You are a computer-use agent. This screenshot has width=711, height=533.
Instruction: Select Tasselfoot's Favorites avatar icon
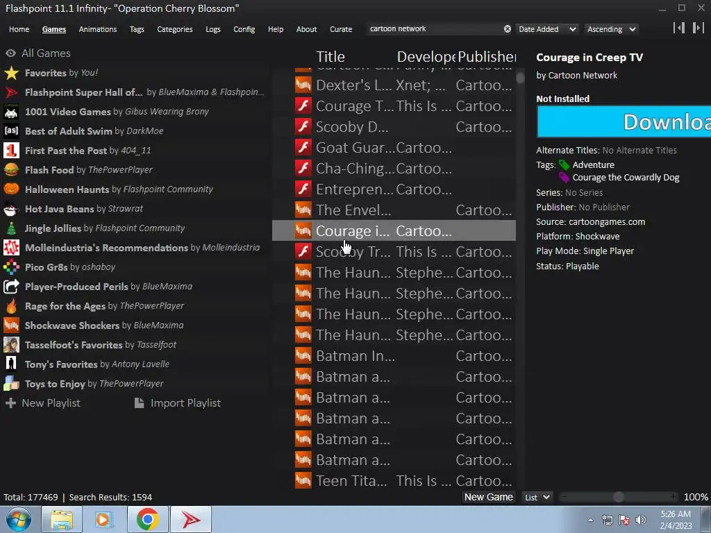[x=11, y=345]
